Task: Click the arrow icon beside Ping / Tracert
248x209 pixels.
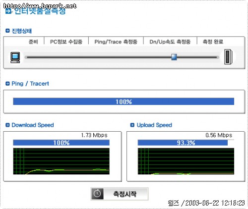Action: [7, 84]
